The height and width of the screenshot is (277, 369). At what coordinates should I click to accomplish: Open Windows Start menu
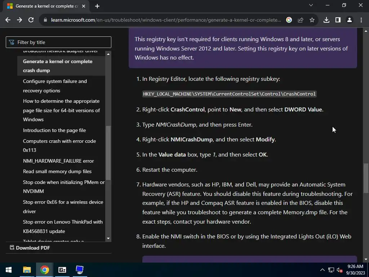tap(9, 270)
